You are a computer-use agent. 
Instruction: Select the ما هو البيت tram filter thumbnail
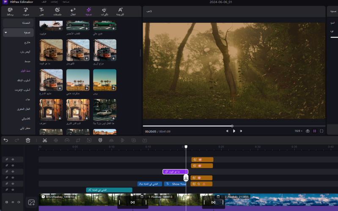(x=51, y=50)
